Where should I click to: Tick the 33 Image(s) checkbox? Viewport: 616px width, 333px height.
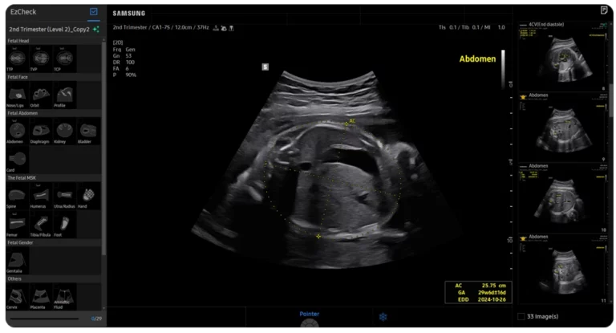click(521, 316)
